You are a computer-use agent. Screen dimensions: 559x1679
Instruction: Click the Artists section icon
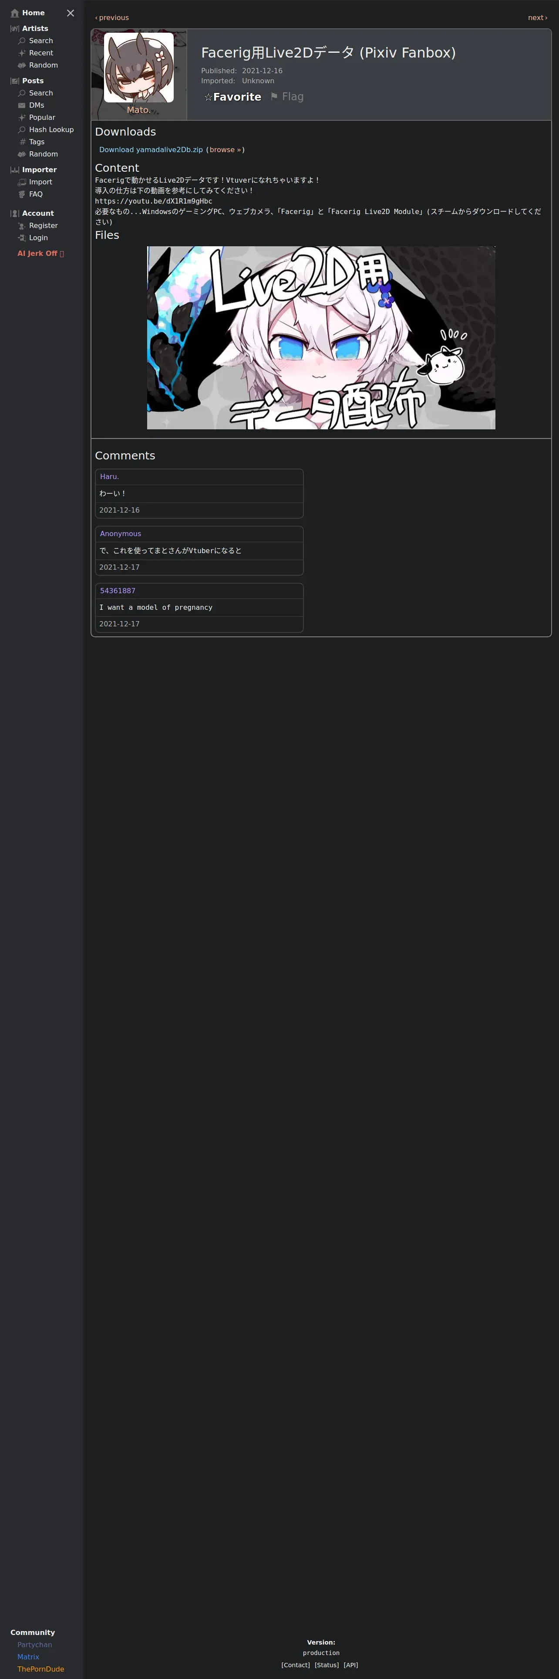tap(15, 29)
